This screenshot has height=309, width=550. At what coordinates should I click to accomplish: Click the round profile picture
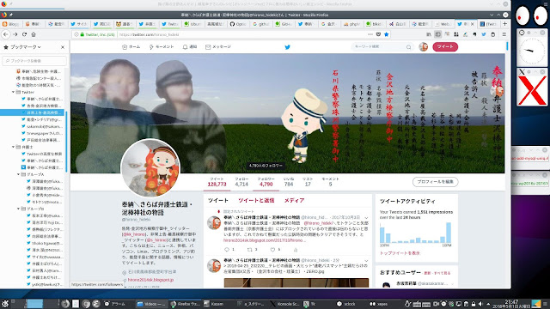coord(150,168)
